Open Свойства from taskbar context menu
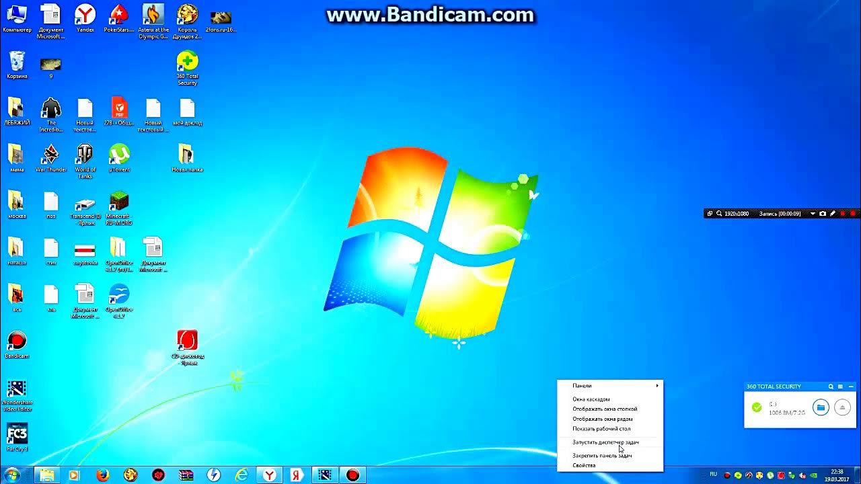861x484 pixels. click(x=610, y=465)
